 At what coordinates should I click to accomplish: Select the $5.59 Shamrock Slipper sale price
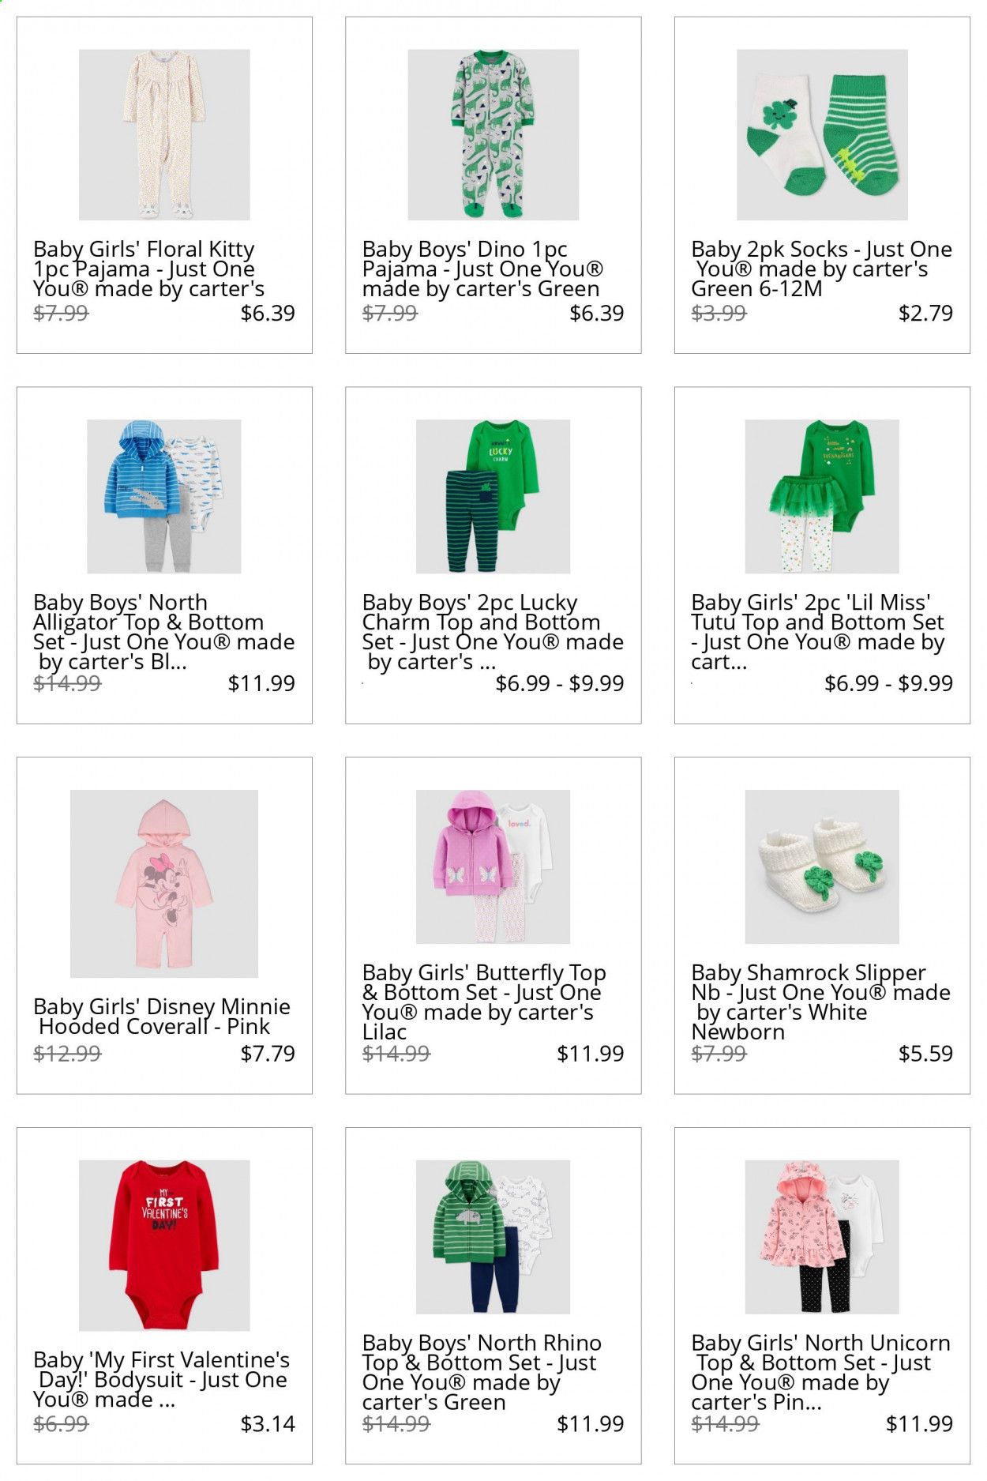[x=925, y=1054]
